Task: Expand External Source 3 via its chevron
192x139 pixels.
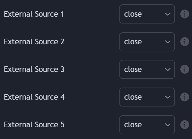Action: click(168, 69)
